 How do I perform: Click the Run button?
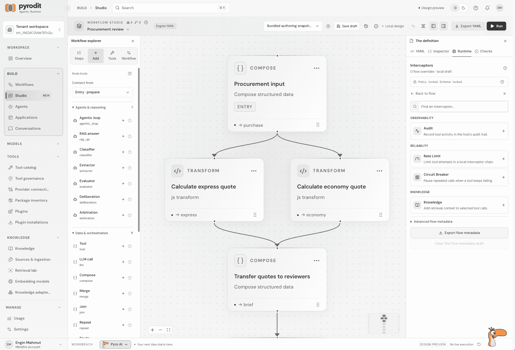496,26
